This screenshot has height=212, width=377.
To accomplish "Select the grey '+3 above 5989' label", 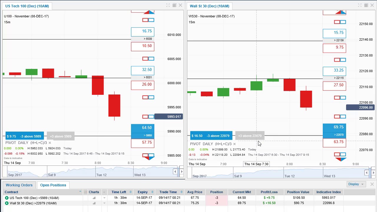I will [x=60, y=136].
